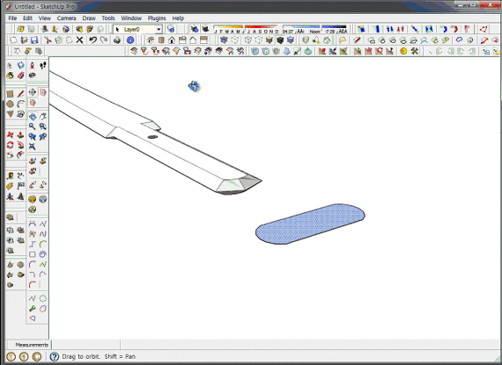Enable Shaded With Textures style
The width and height of the screenshot is (502, 365).
tap(280, 40)
